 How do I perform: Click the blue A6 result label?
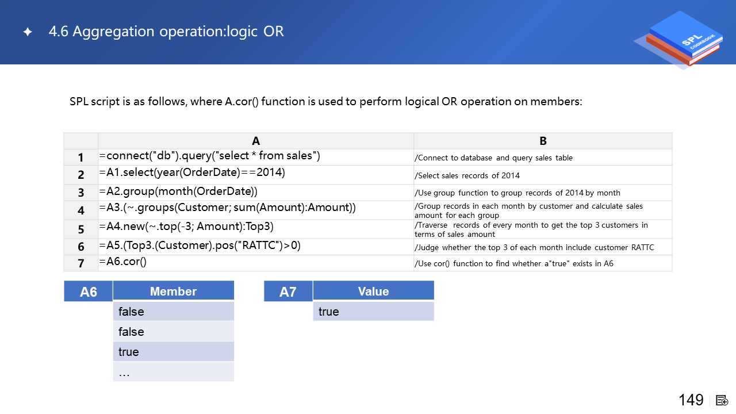click(88, 292)
